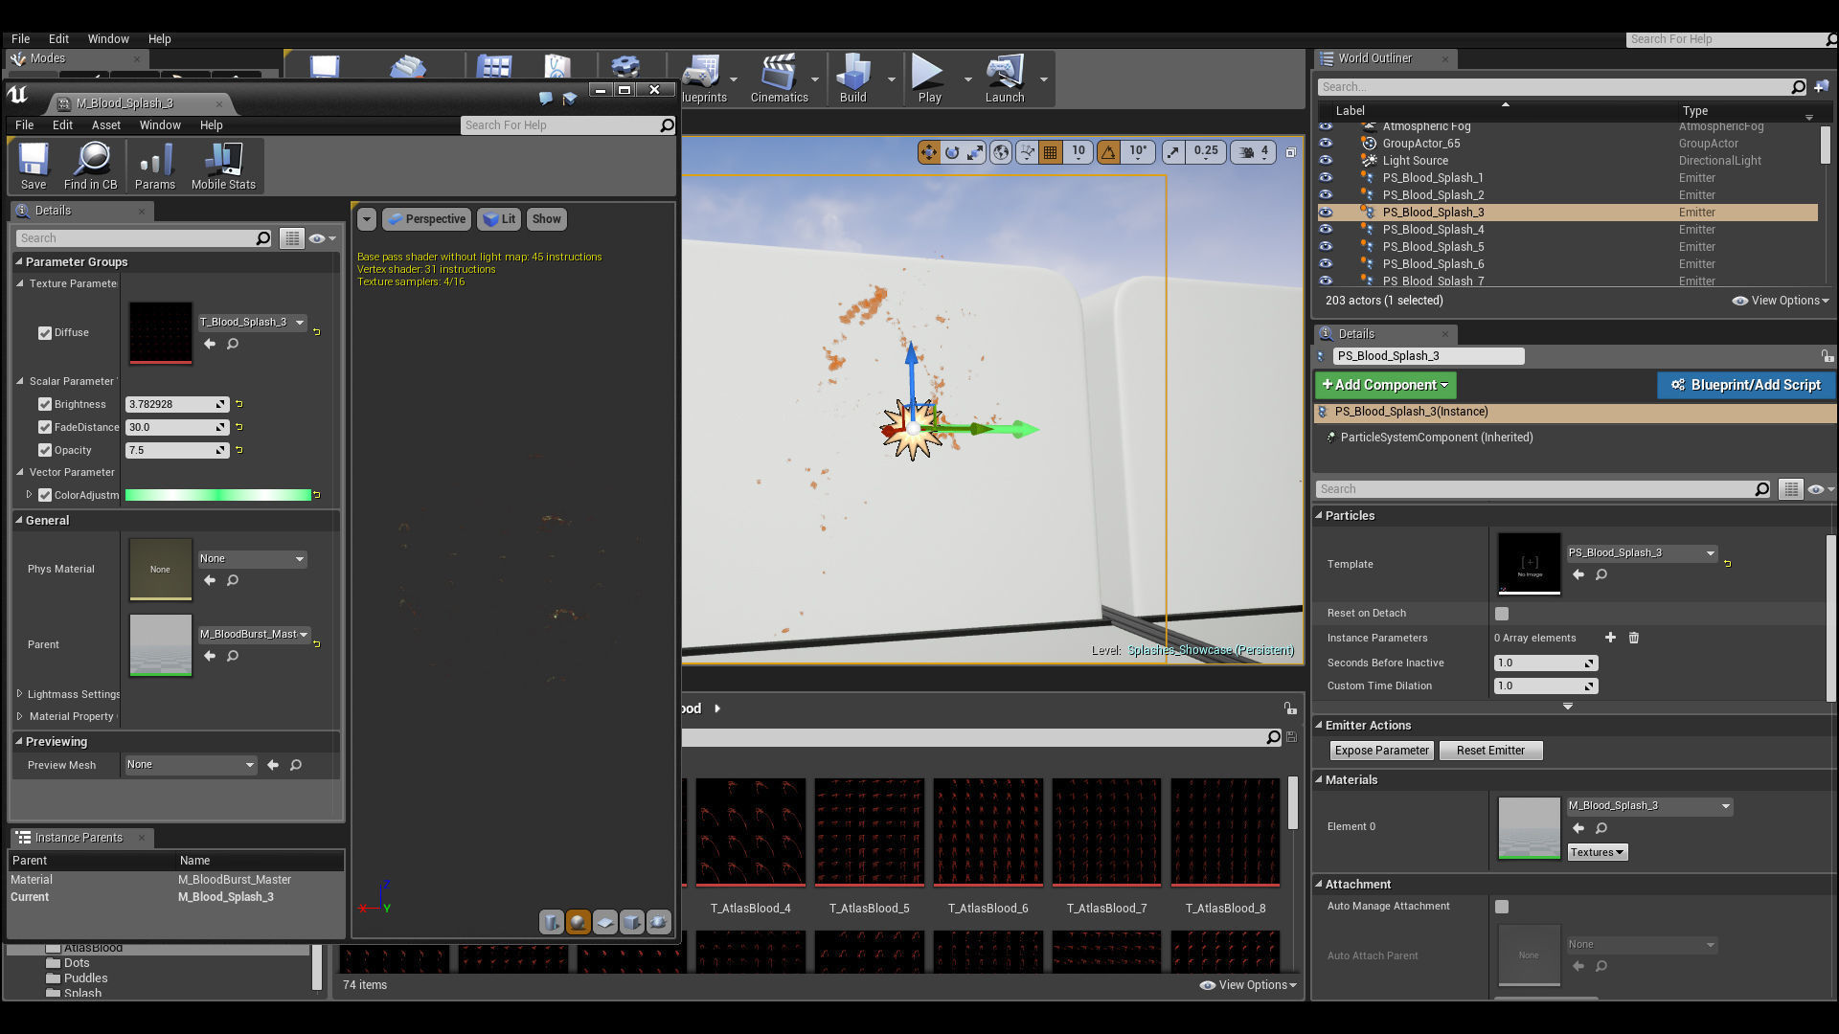Open the Asset menu
Screen dimensions: 1839x1034
coord(105,125)
